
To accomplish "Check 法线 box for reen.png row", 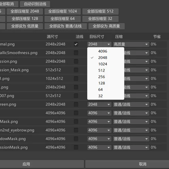I will click(x=76, y=104).
